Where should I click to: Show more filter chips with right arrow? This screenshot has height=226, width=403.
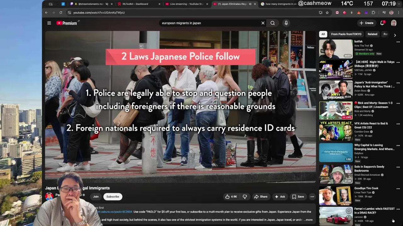click(395, 35)
